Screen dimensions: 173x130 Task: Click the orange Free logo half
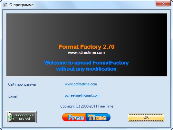(x=74, y=117)
